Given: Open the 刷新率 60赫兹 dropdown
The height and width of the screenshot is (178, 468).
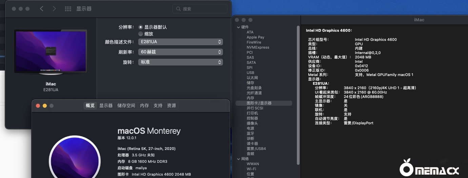Looking at the screenshot, I should [x=180, y=52].
